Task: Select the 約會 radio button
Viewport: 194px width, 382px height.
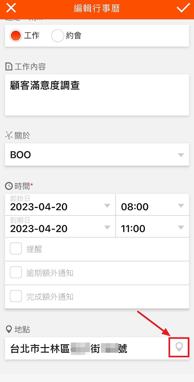Action: tap(58, 36)
